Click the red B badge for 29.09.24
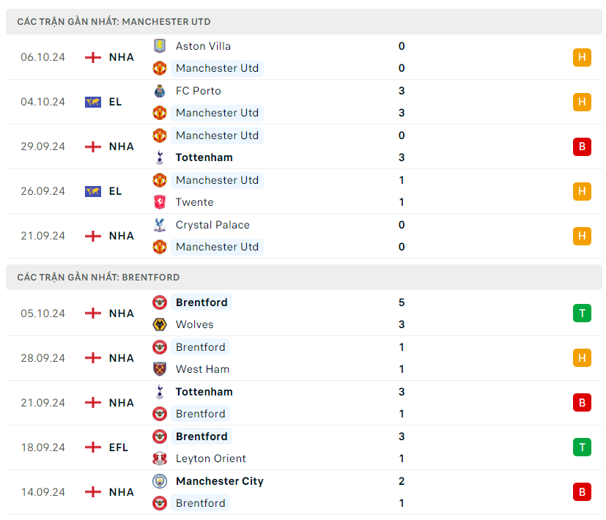This screenshot has width=606, height=520. [582, 146]
